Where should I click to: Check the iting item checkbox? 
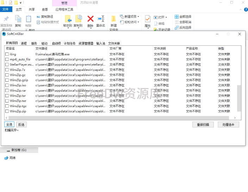7,54
